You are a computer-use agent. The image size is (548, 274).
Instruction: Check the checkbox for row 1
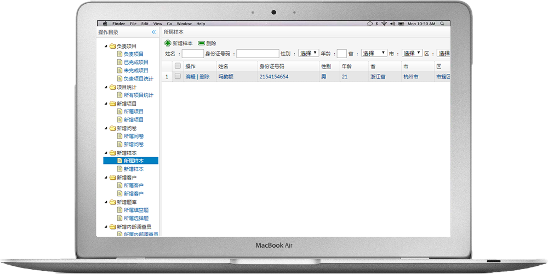click(x=178, y=77)
